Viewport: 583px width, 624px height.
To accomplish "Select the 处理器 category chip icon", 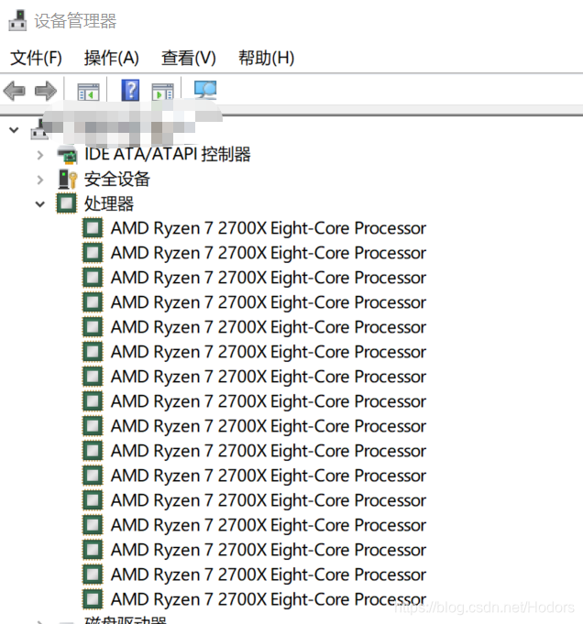I will pos(67,203).
